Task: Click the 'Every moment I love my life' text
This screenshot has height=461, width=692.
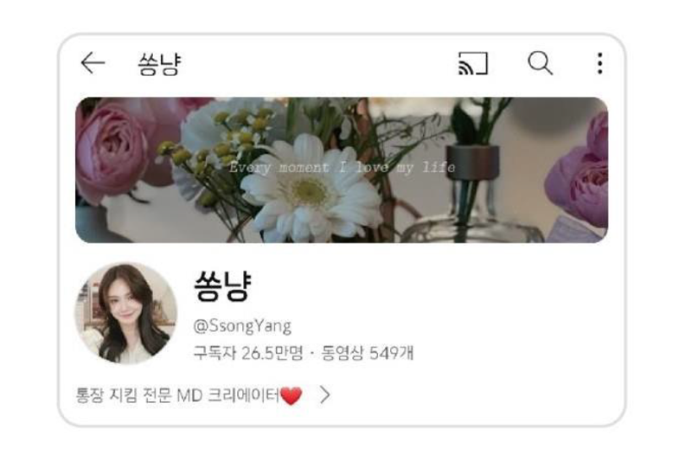Action: coord(342,167)
